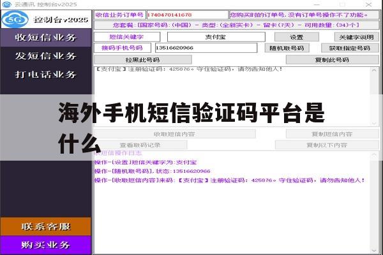Open the 收短信业务 section in sidebar
383x255 pixels.
(x=46, y=38)
